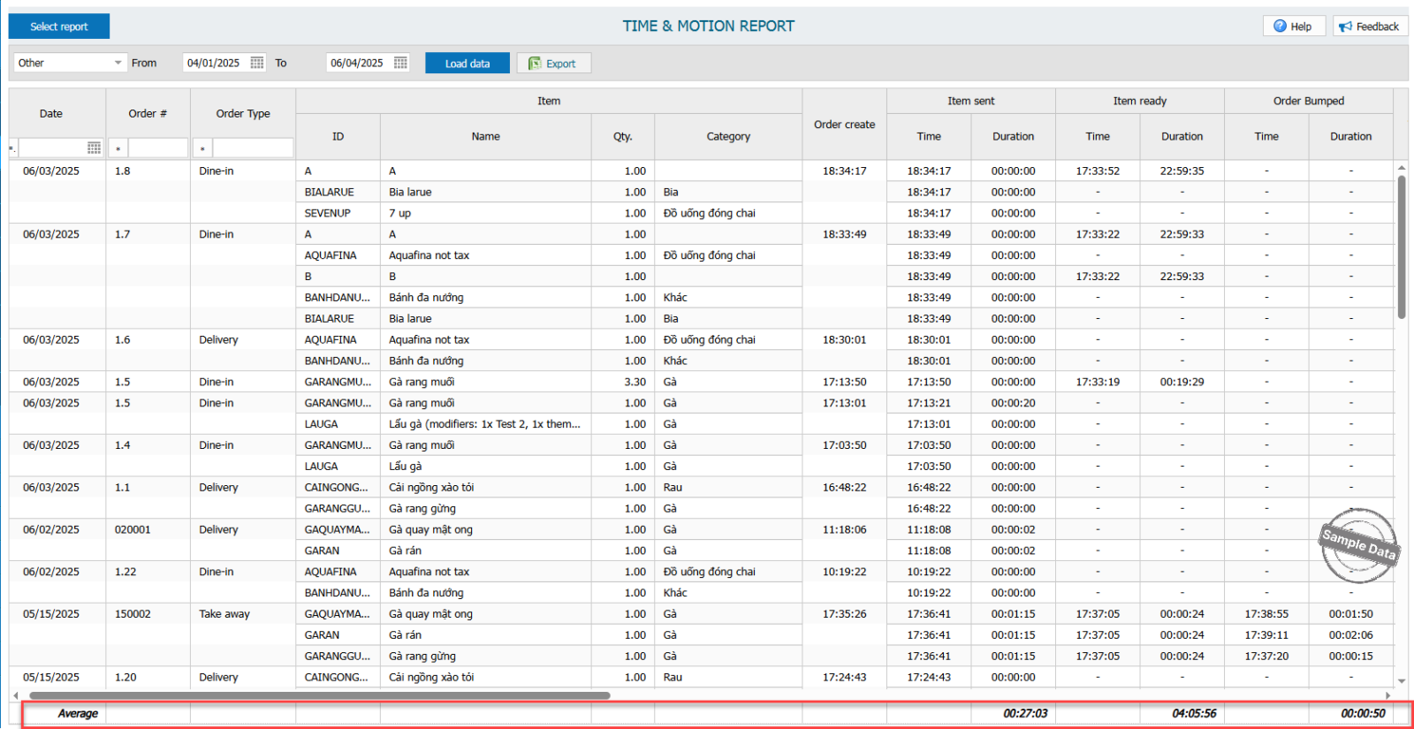Click order bumped time 17:38:55
Viewport: 1414px width, 729px height.
click(1266, 614)
